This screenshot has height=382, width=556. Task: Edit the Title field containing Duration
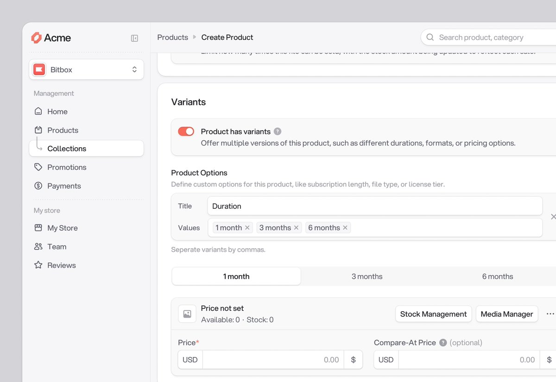[x=375, y=206]
